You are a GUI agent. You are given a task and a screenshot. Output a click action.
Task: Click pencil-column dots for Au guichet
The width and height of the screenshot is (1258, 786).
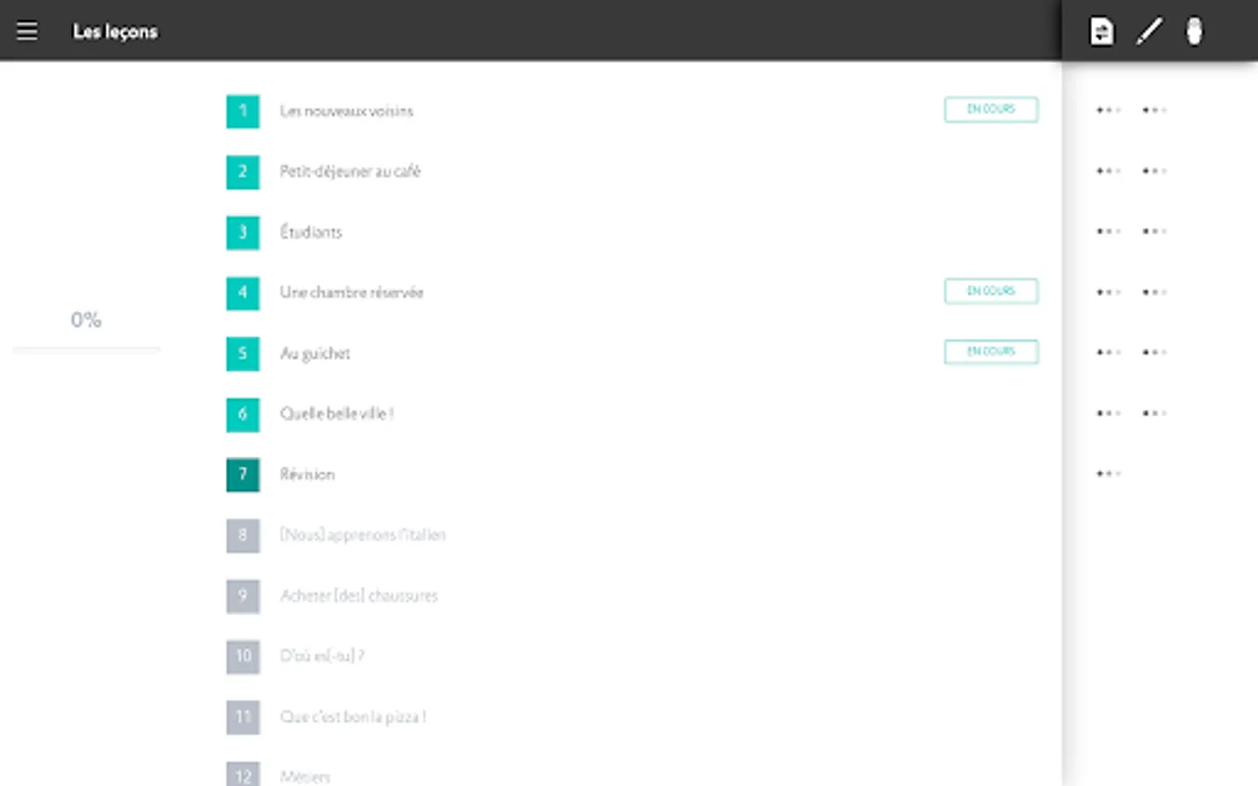(1154, 352)
